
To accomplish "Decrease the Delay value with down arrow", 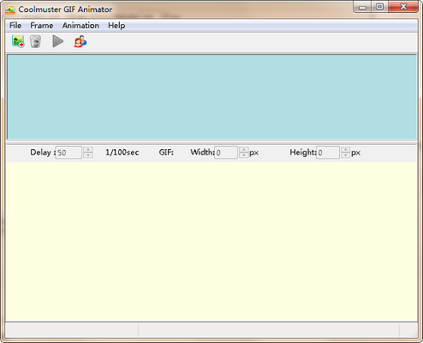I will point(88,155).
